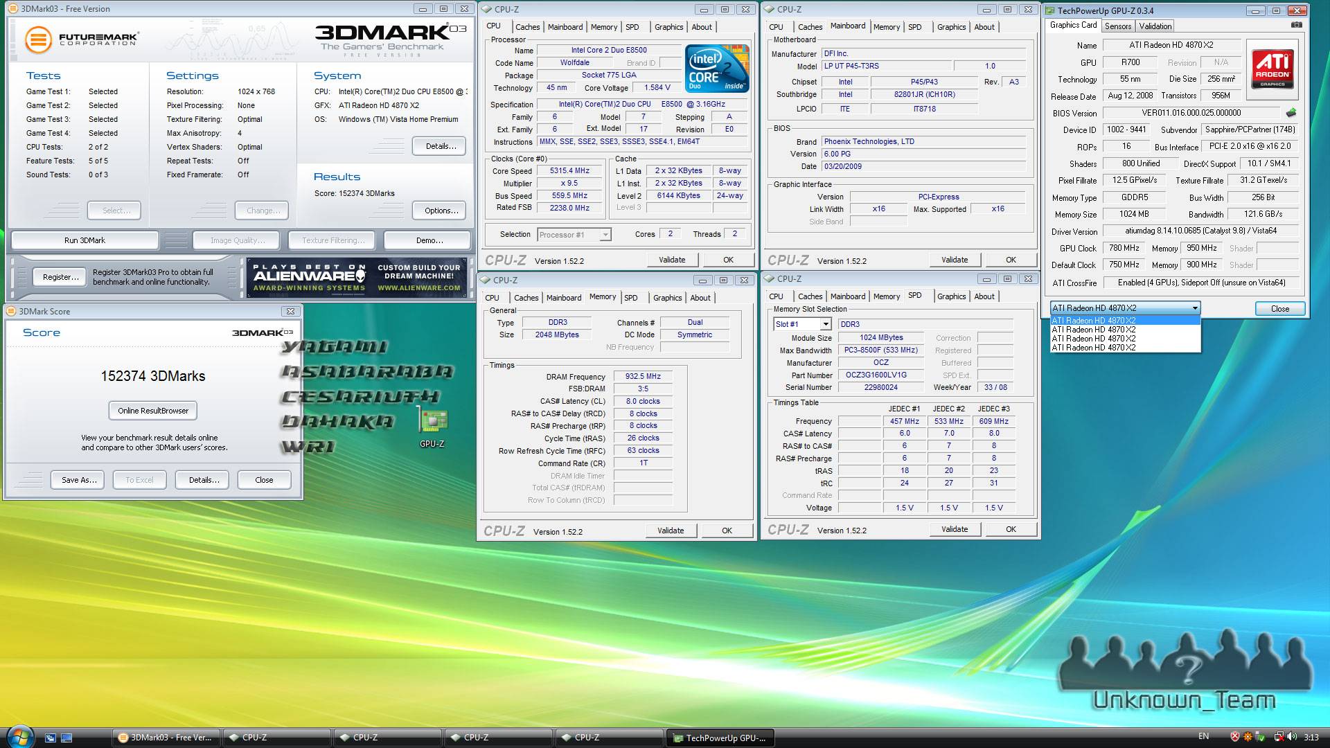Viewport: 1330px width, 748px height.
Task: Click the 3DMark03 title bar icon
Action: click(14, 9)
